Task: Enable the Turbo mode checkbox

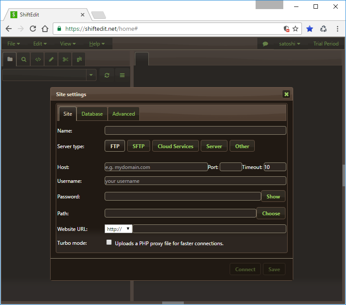Action: tap(109, 243)
